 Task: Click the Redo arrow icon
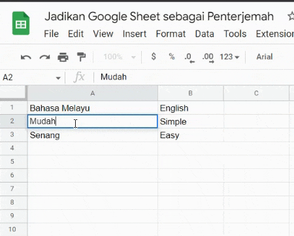tap(44, 57)
